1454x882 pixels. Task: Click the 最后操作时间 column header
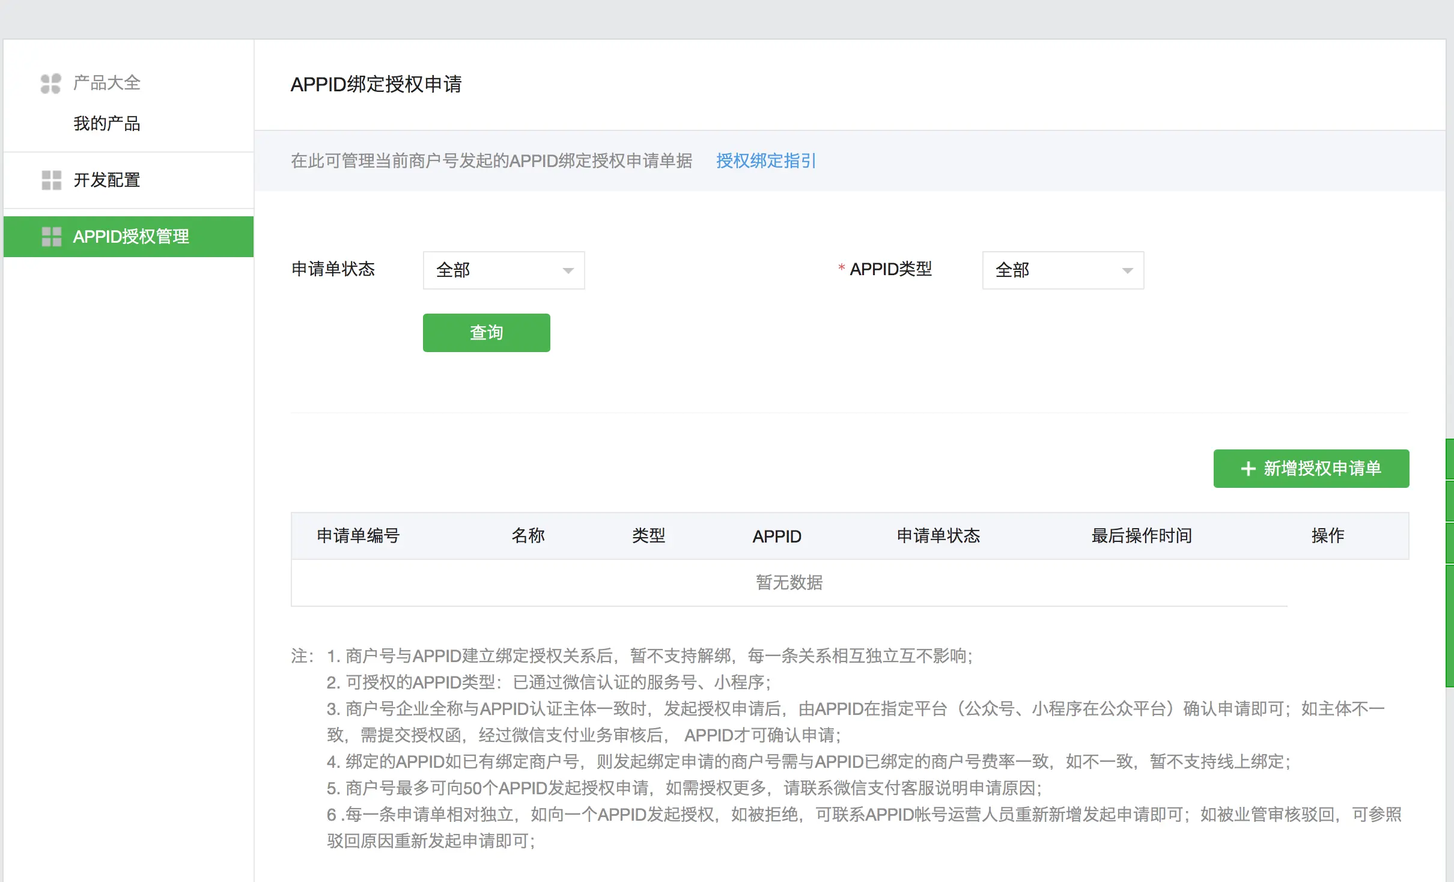click(x=1141, y=536)
